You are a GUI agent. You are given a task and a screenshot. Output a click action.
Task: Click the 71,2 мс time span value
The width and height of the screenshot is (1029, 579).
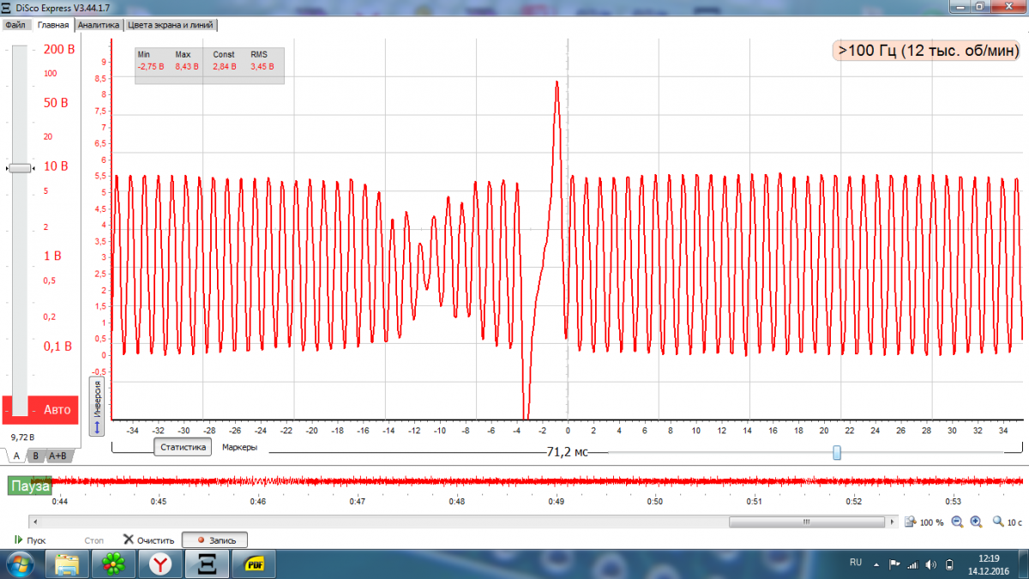pyautogui.click(x=567, y=451)
